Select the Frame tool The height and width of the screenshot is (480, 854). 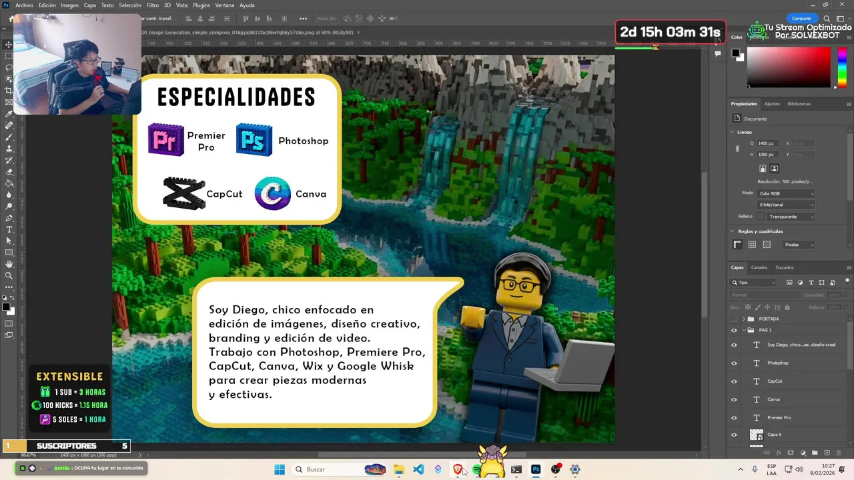click(x=9, y=102)
